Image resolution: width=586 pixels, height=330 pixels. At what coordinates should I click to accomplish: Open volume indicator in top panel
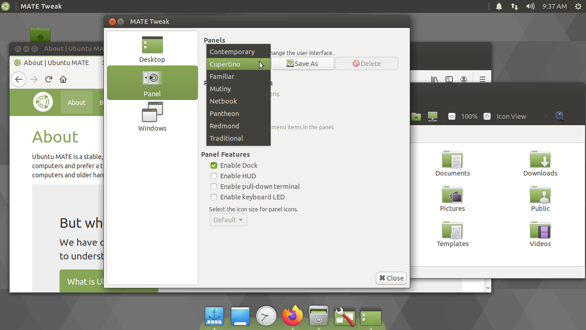pos(530,6)
